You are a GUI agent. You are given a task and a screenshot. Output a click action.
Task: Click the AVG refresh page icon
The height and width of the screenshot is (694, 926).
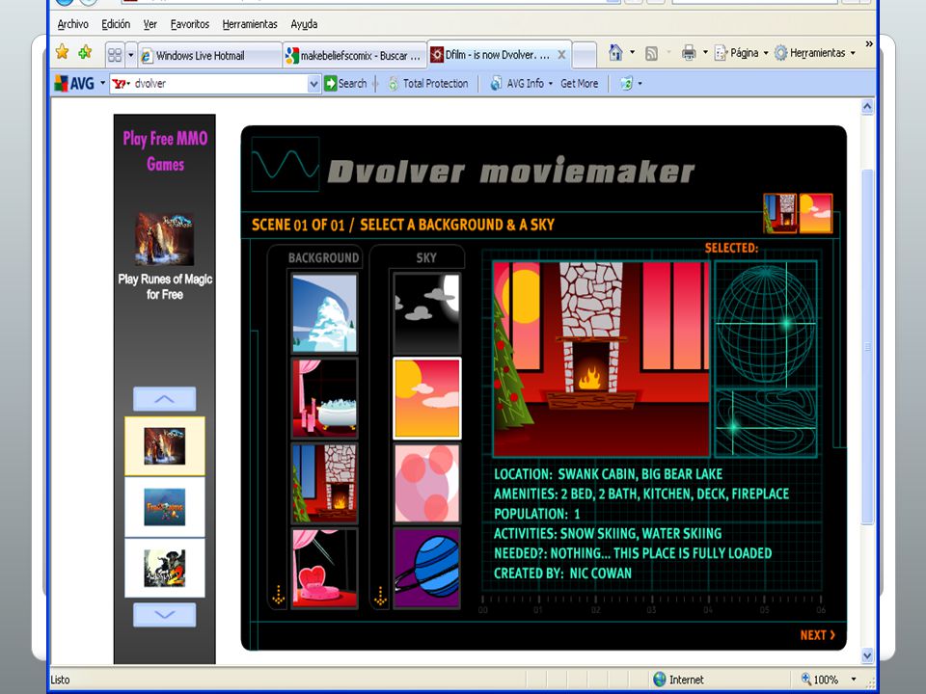(626, 84)
